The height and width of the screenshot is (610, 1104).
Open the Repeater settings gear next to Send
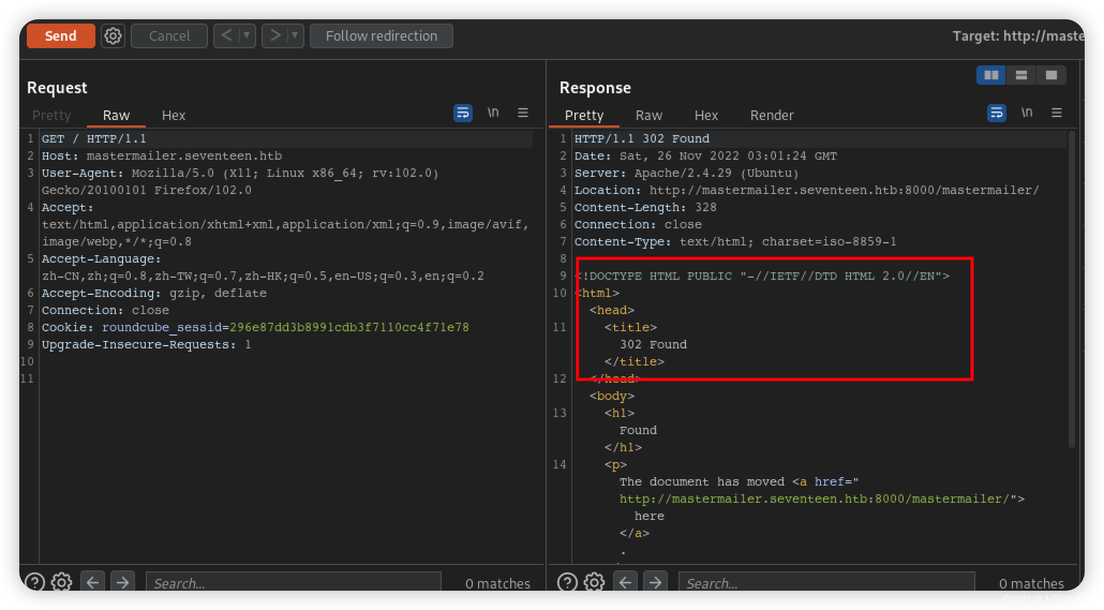tap(113, 36)
